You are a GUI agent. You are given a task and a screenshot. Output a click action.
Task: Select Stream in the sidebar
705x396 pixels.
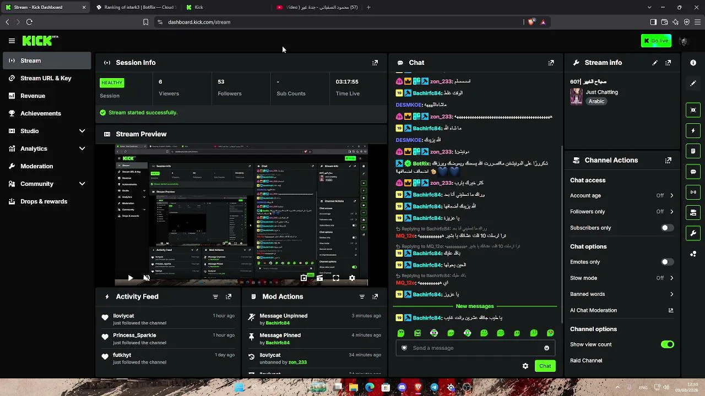[47, 61]
